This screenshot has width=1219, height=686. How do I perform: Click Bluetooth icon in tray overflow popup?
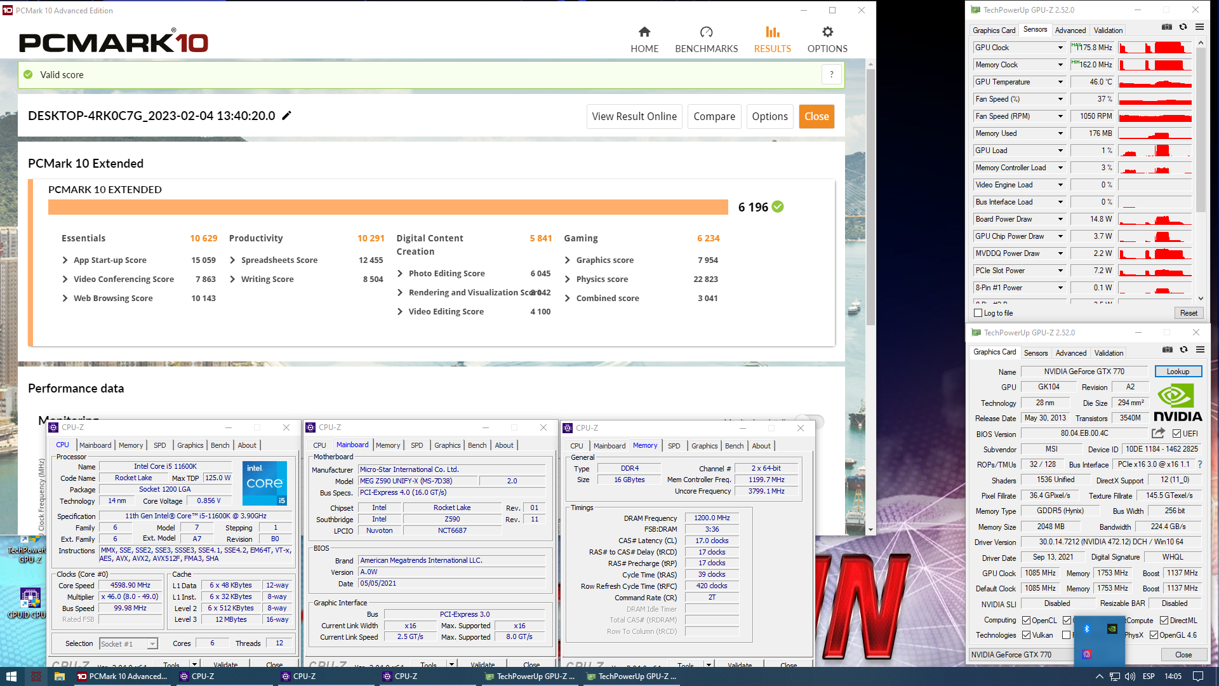[1086, 629]
